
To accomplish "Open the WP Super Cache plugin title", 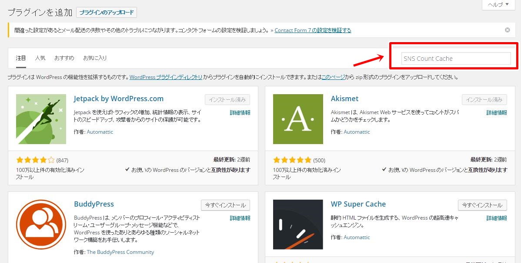I will pos(358,204).
